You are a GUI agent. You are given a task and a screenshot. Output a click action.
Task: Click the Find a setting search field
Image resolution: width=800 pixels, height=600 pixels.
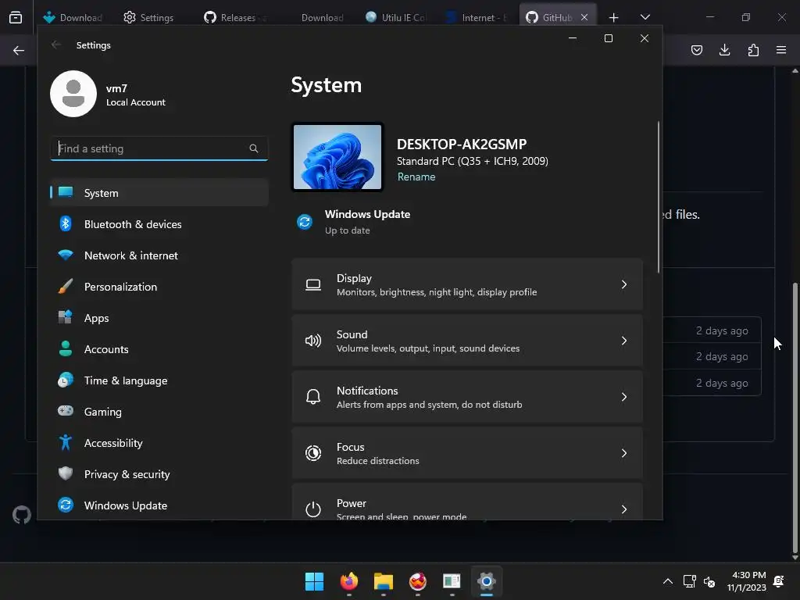[x=159, y=148]
